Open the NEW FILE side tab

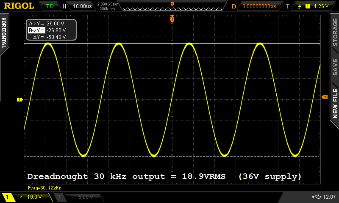pos(335,103)
